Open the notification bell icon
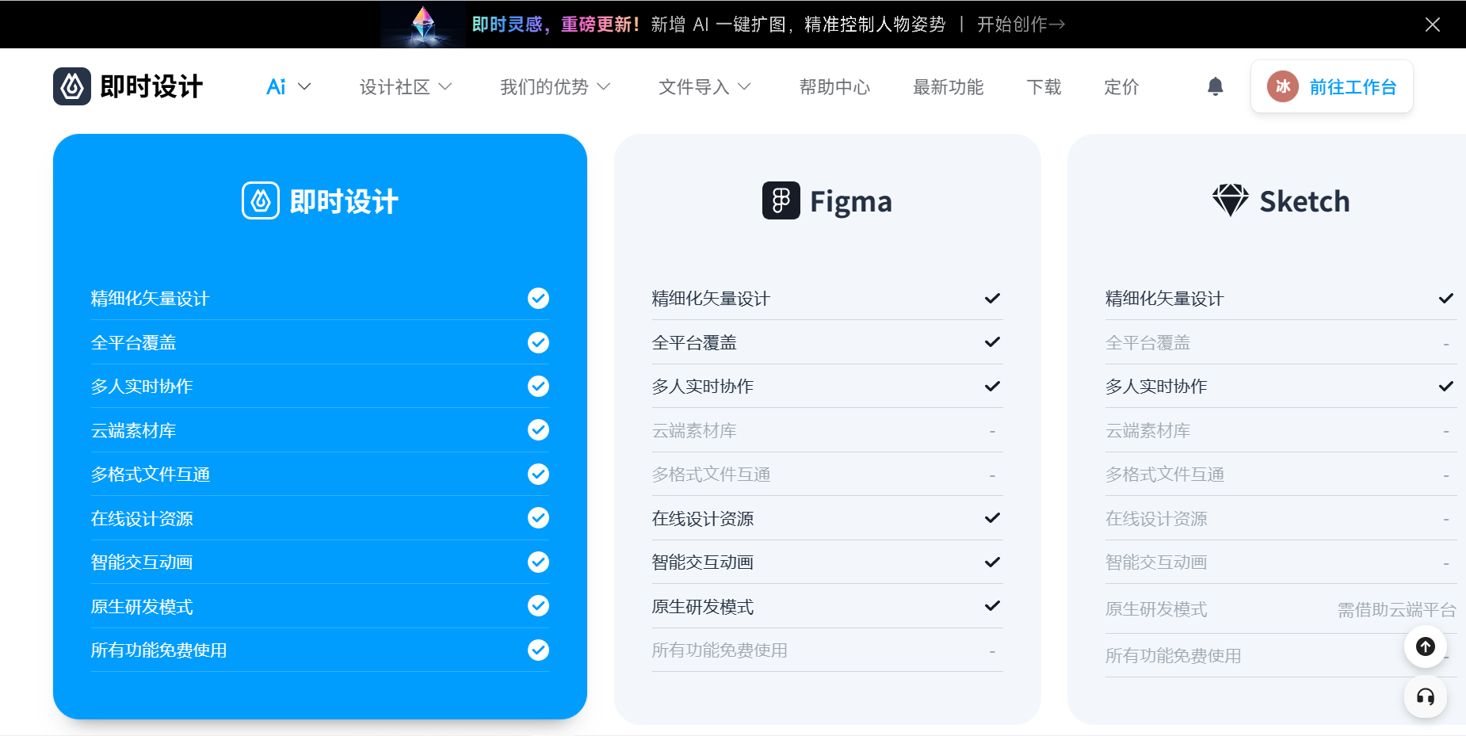Image resolution: width=1466 pixels, height=736 pixels. click(1215, 86)
